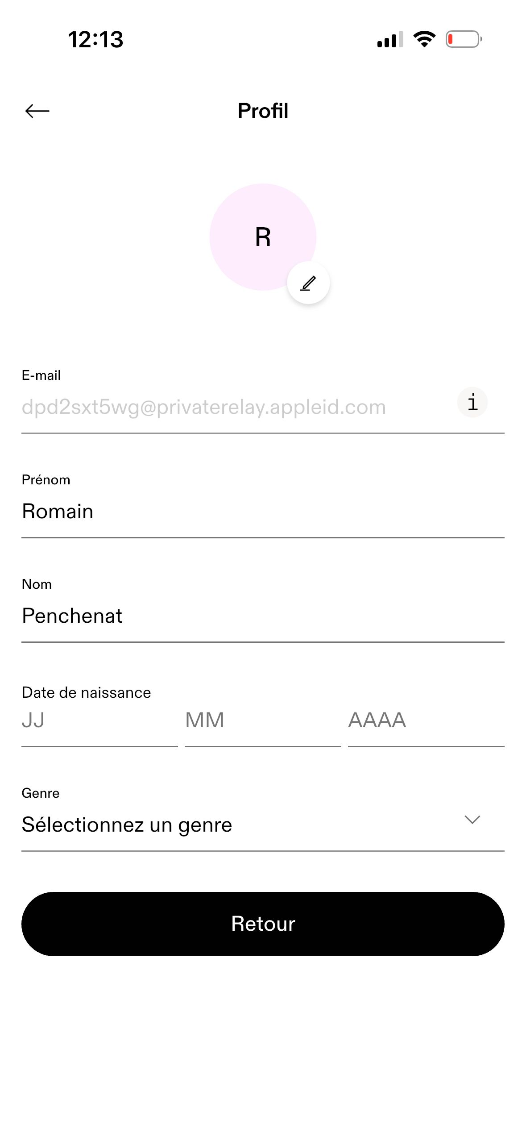Tap the battery indicator in status bar
Screen dimensions: 526x1141
click(464, 39)
